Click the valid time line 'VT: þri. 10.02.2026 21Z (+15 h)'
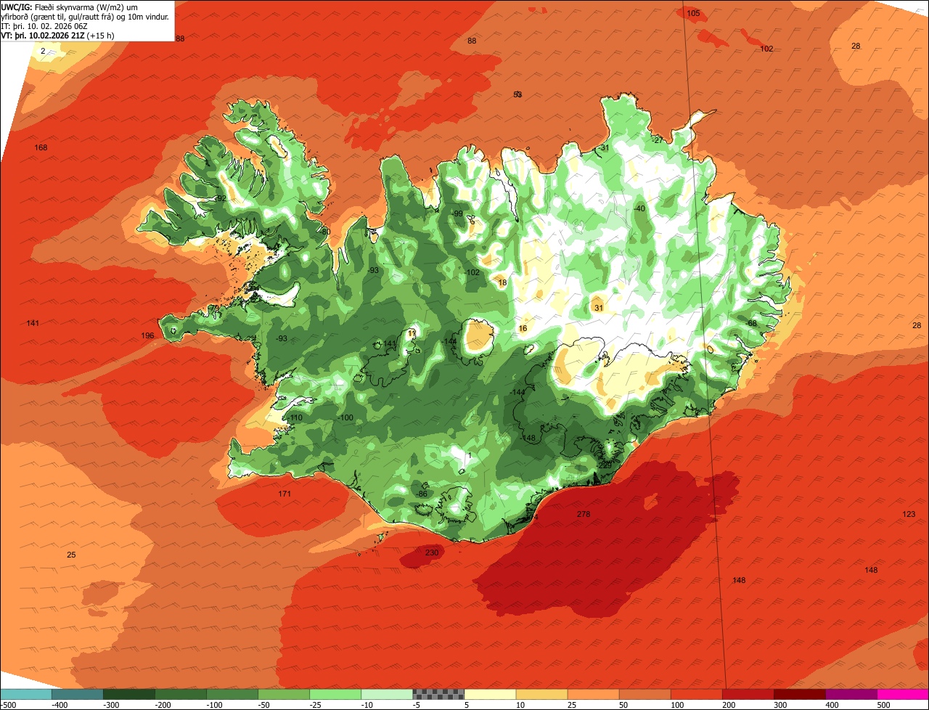Viewport: 929px width, 710px height. point(58,35)
